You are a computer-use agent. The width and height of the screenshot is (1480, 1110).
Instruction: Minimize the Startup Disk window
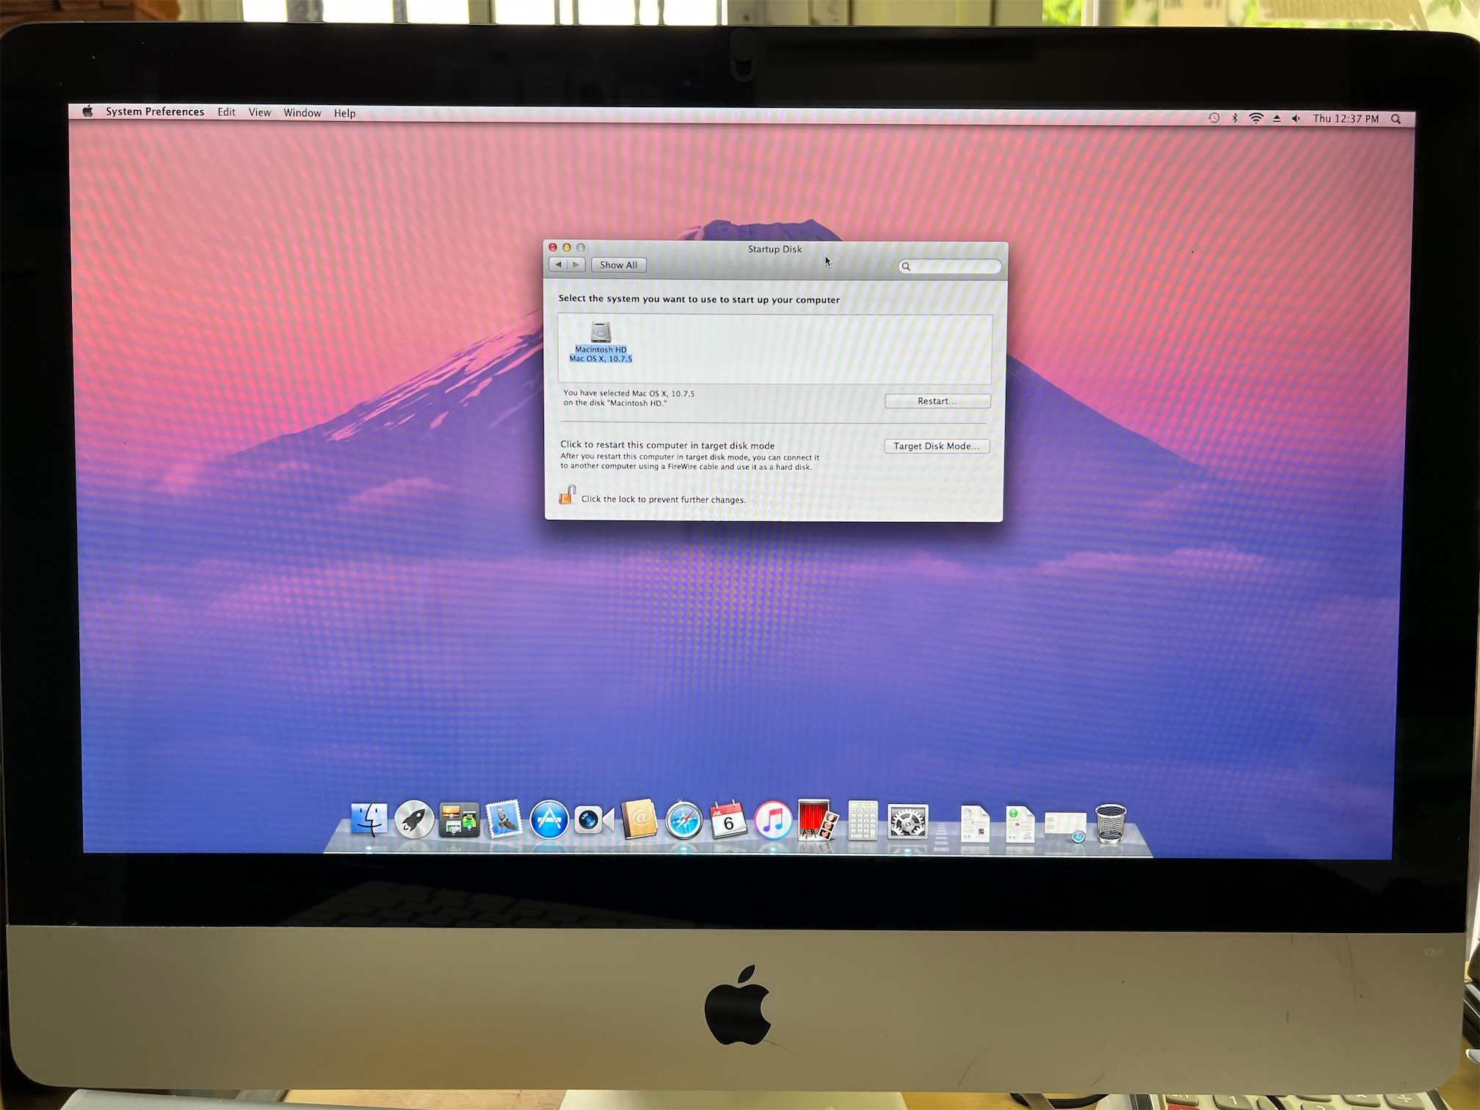coord(567,247)
